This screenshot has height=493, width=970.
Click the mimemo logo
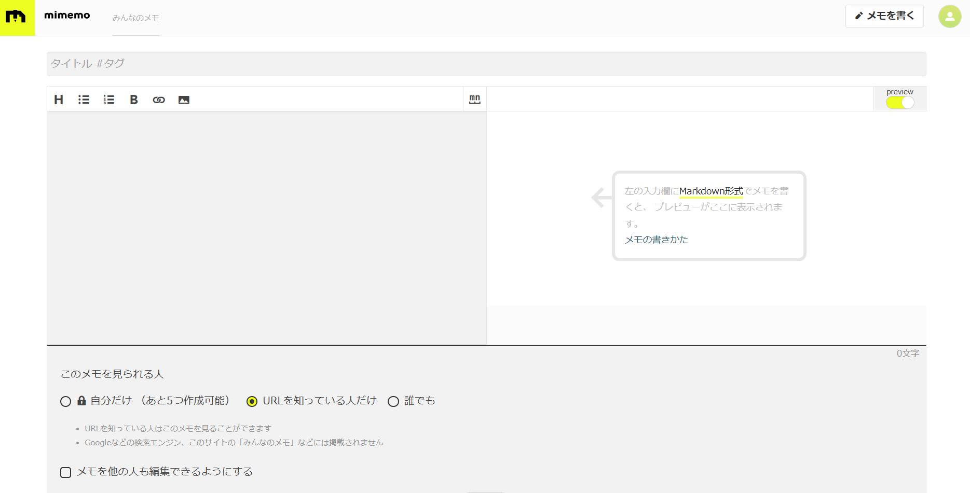click(18, 17)
